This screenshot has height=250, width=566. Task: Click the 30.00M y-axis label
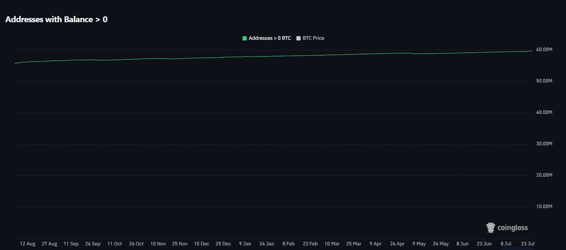tap(544, 144)
